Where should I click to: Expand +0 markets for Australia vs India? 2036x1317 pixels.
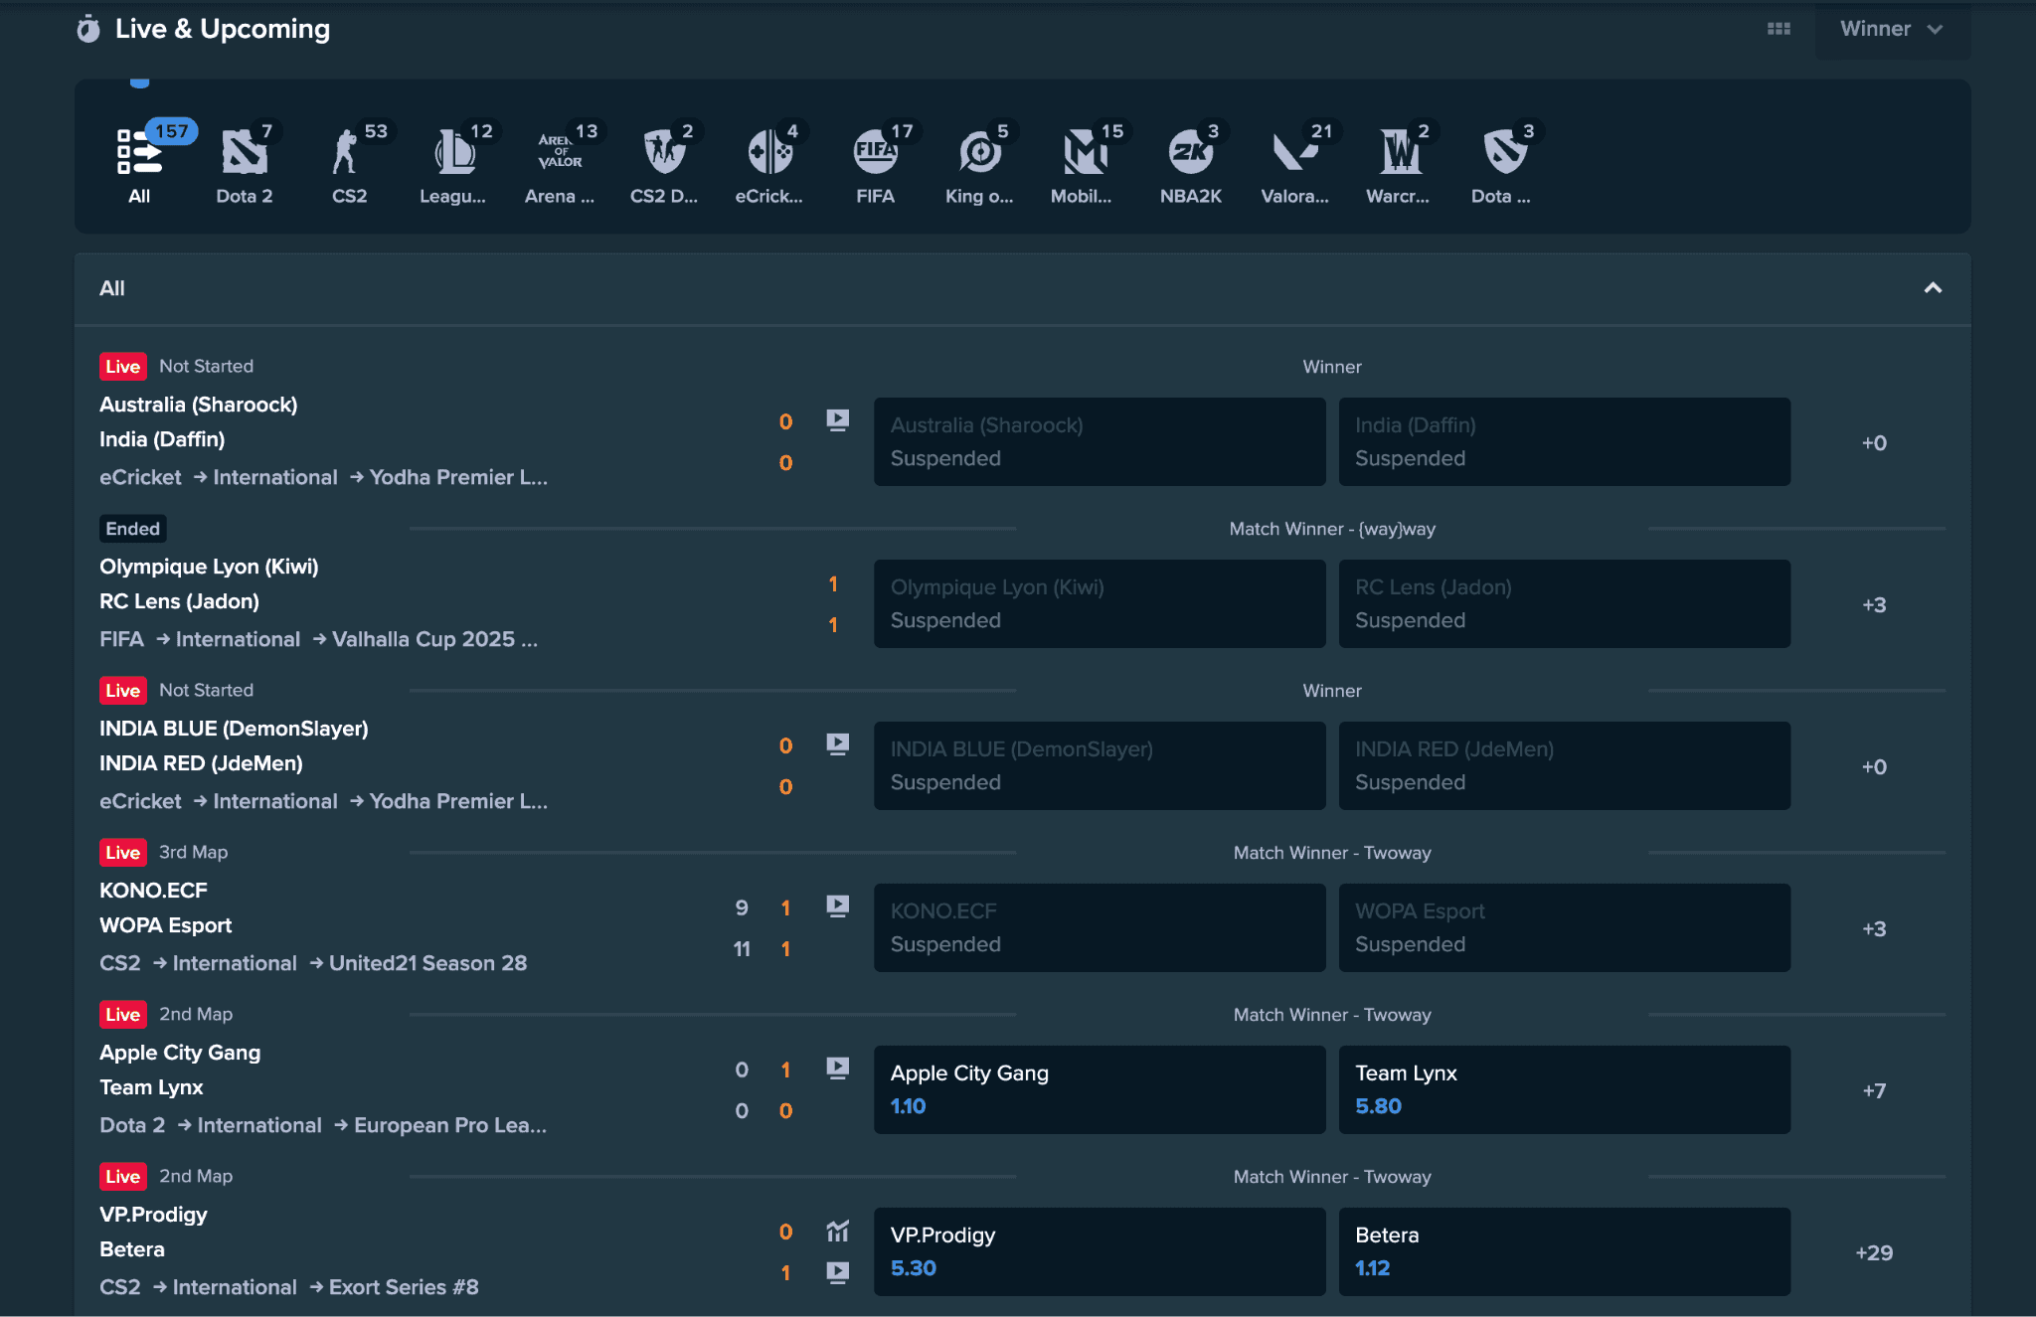tap(1874, 442)
